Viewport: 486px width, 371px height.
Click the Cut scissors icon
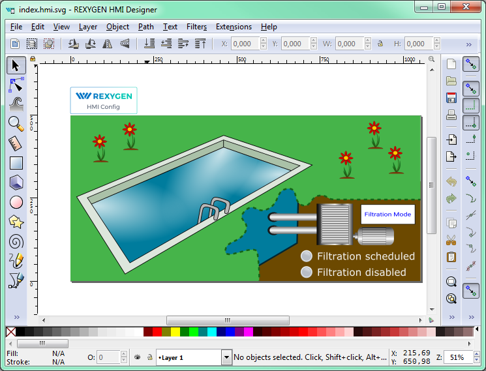tap(451, 240)
